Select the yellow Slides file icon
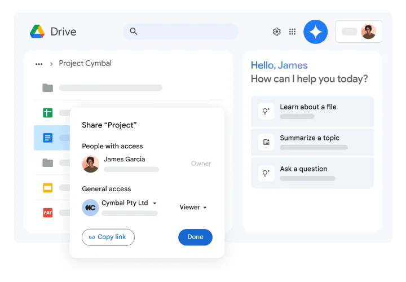The height and width of the screenshot is (282, 406). tap(47, 188)
